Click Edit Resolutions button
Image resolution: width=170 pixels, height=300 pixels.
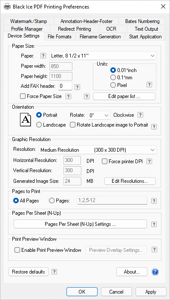(130, 181)
